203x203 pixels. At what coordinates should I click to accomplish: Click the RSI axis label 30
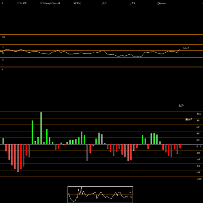pyautogui.click(x=3, y=60)
